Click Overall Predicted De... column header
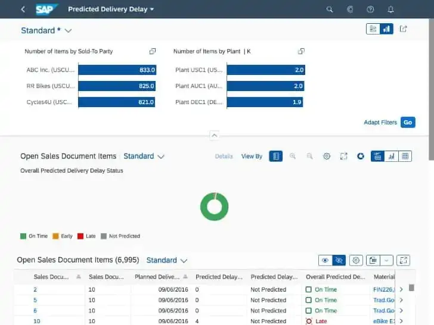The height and width of the screenshot is (325, 434). click(x=335, y=277)
